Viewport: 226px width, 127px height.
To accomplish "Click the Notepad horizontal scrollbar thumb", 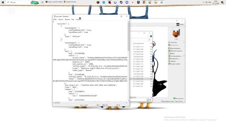I will tap(57, 103).
